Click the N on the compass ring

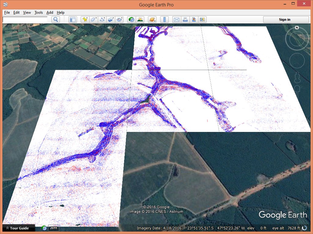click(296, 28)
